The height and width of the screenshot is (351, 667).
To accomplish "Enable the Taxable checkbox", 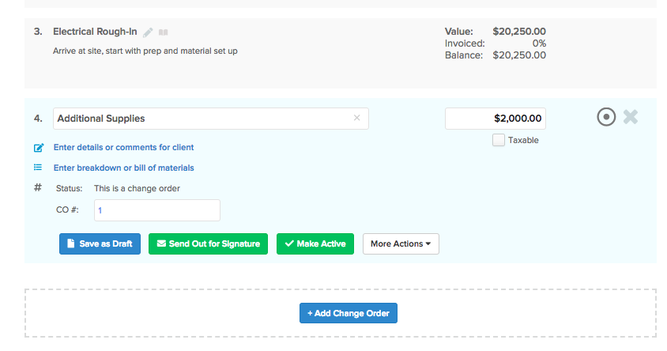I will click(498, 141).
